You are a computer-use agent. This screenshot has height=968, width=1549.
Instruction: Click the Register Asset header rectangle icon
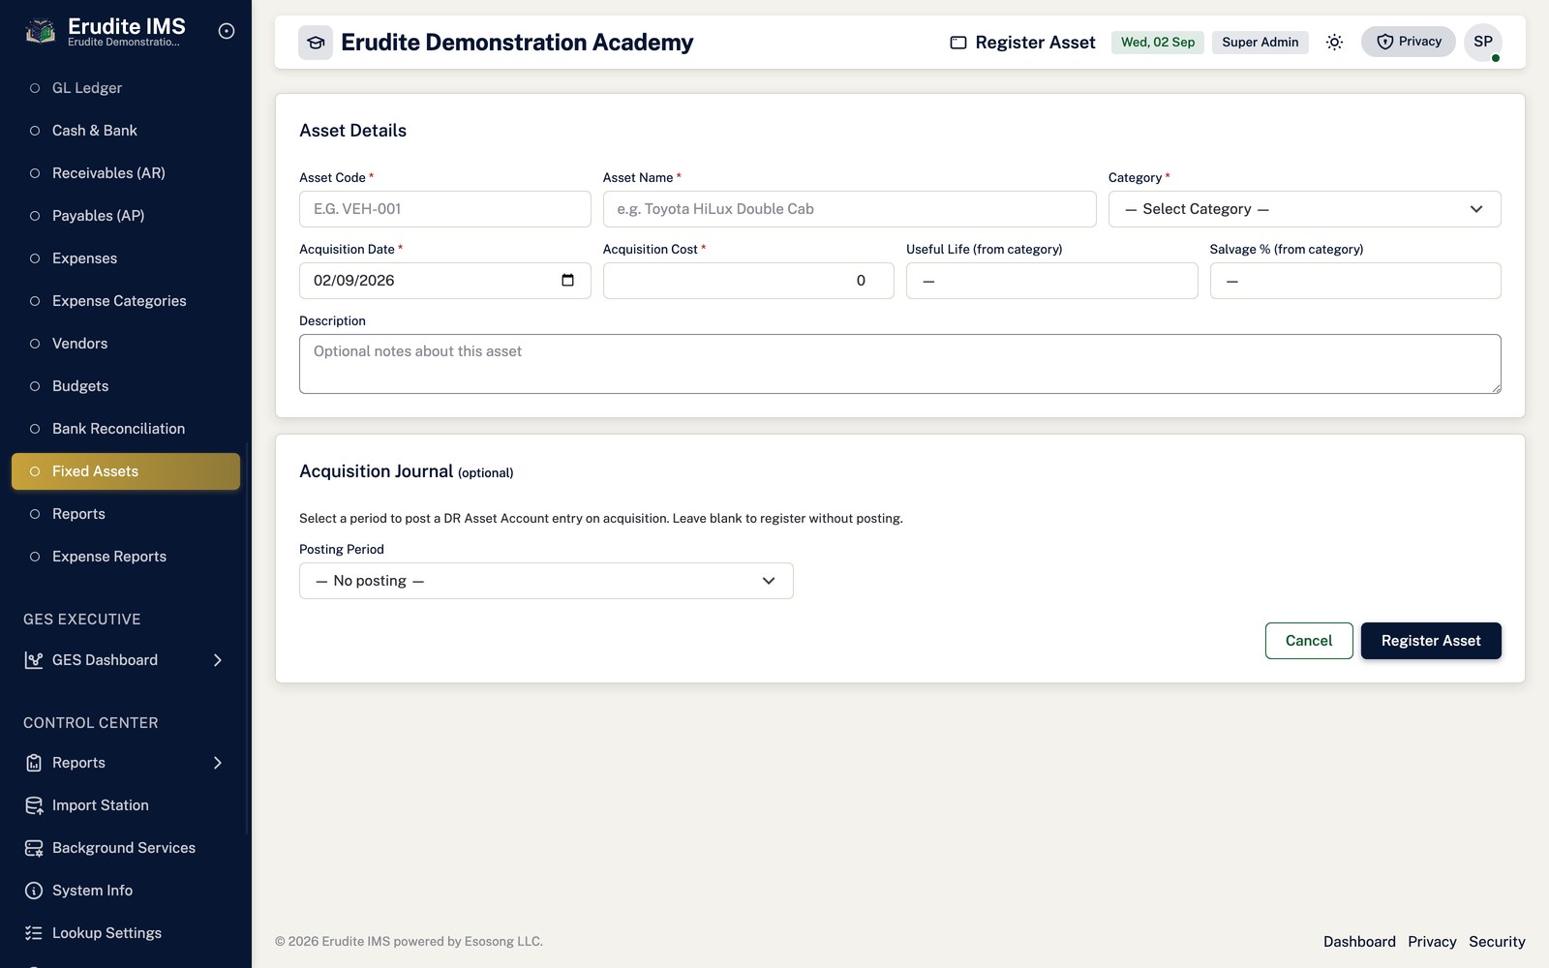pyautogui.click(x=958, y=43)
